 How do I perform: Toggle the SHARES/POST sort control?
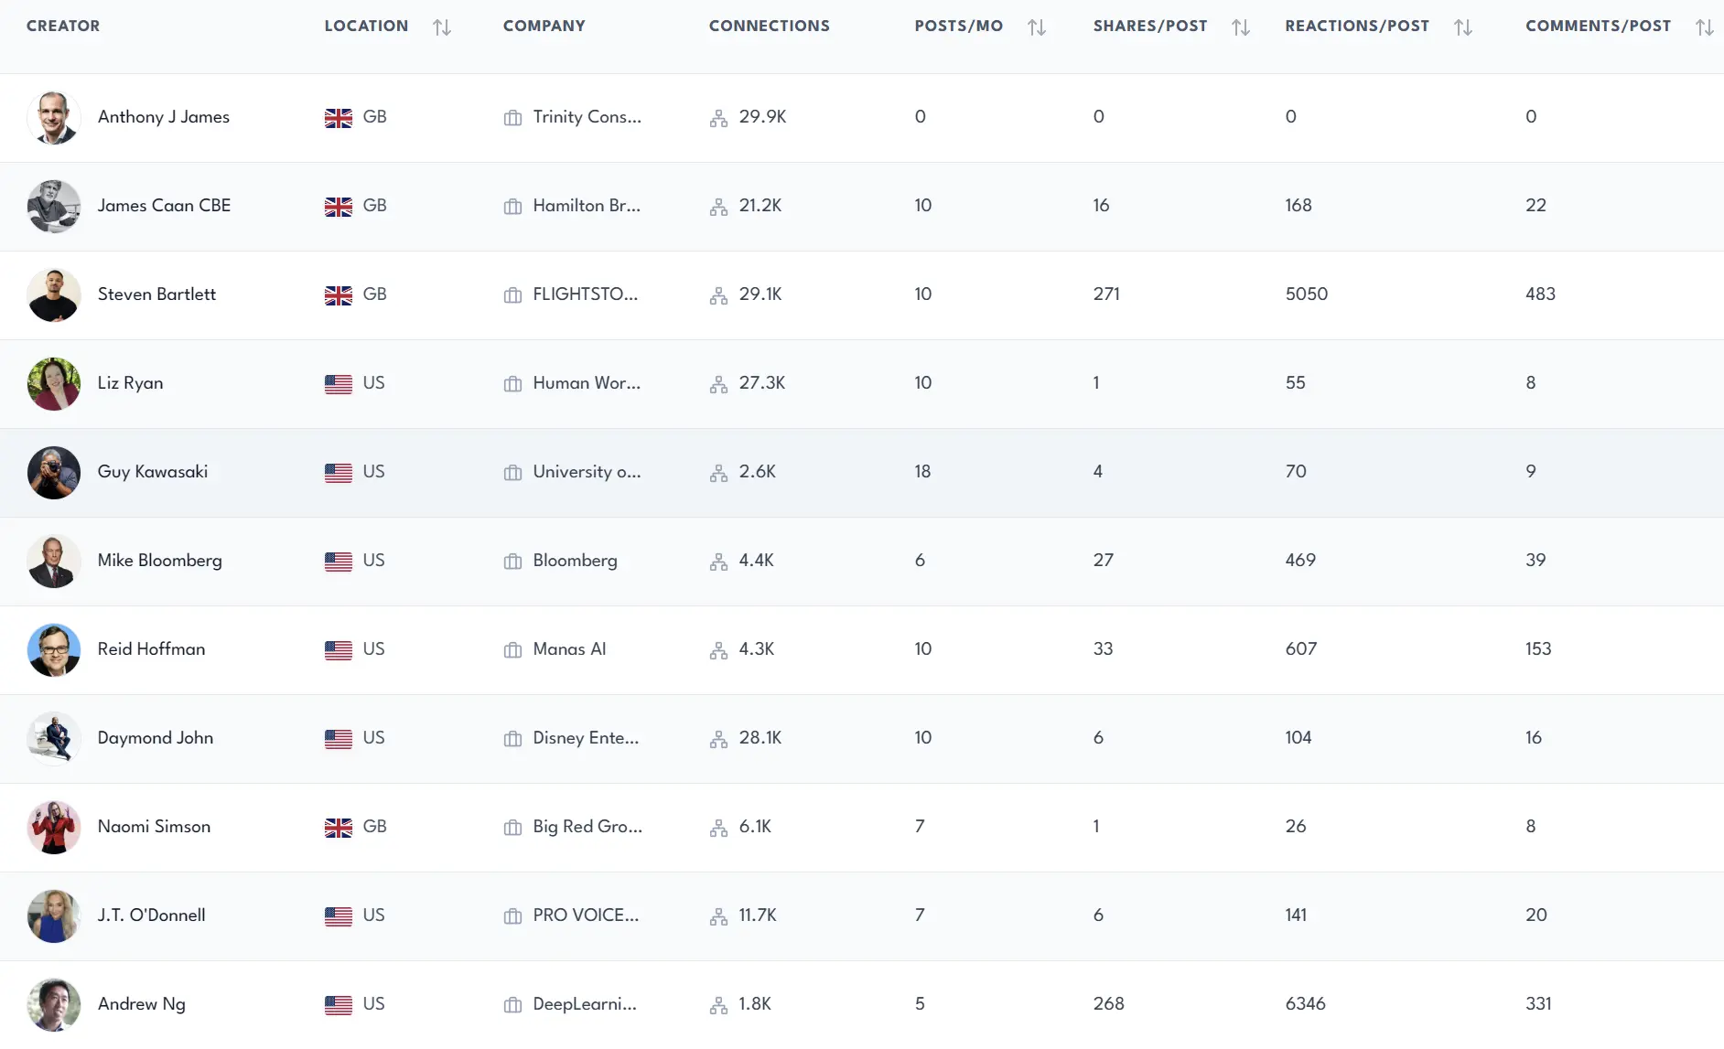coord(1242,27)
